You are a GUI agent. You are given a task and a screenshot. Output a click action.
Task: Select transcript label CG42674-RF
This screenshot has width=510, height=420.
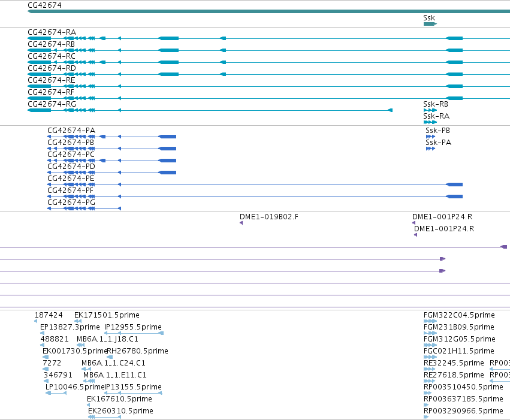pyautogui.click(x=51, y=92)
